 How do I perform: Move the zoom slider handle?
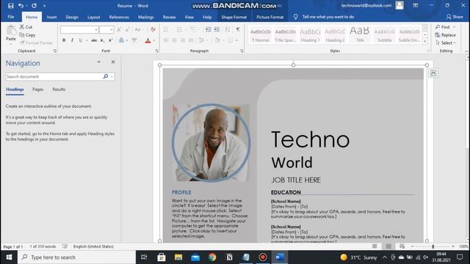(433, 246)
